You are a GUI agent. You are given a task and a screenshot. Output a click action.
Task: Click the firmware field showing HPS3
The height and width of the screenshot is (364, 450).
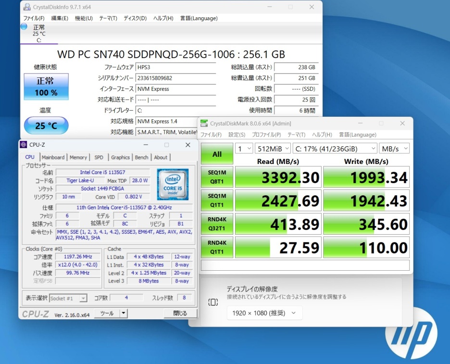point(175,67)
